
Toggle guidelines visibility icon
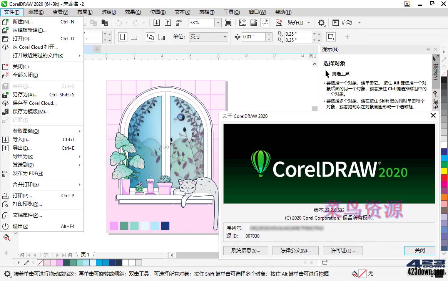point(265,22)
